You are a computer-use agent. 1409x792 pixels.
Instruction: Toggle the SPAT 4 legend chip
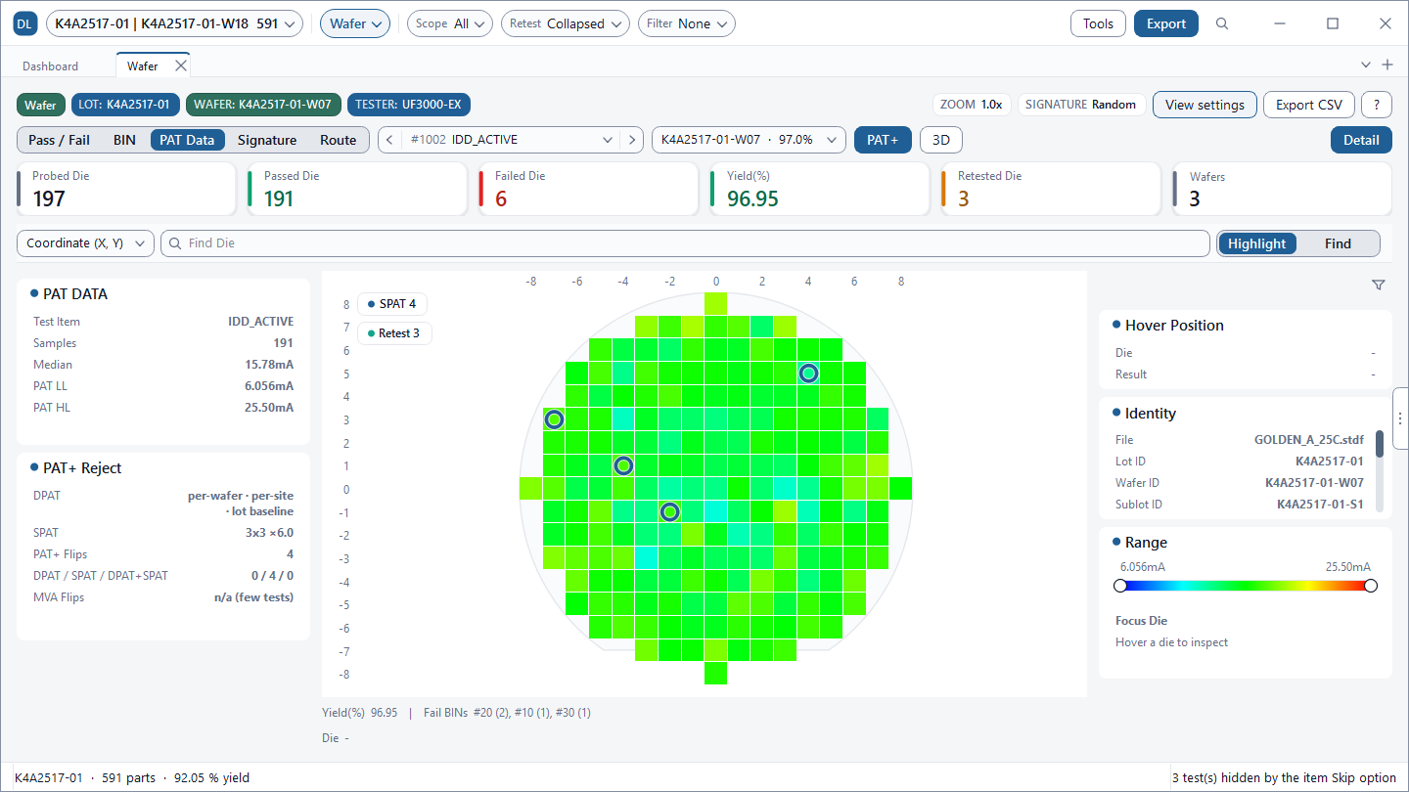[392, 304]
